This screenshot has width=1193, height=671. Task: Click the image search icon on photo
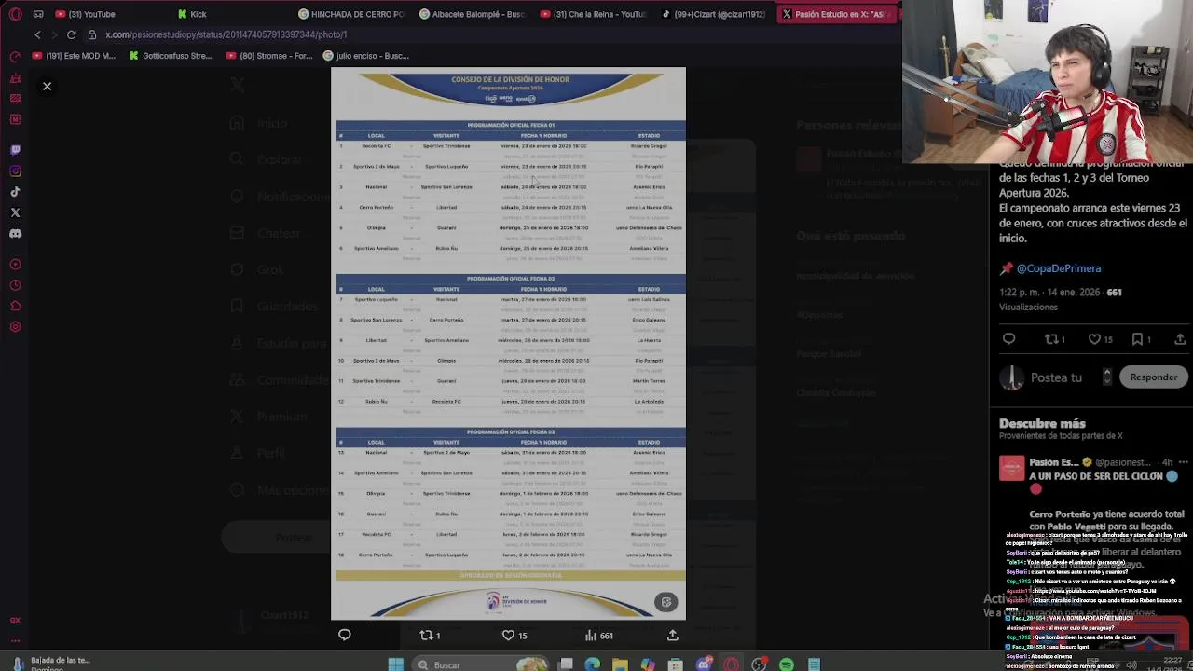[x=666, y=603]
